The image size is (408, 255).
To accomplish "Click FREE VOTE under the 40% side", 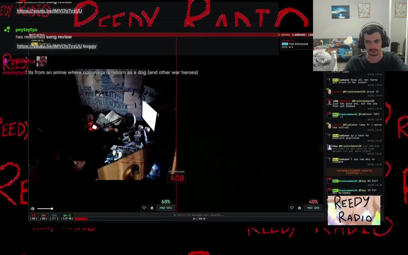I will (x=313, y=208).
